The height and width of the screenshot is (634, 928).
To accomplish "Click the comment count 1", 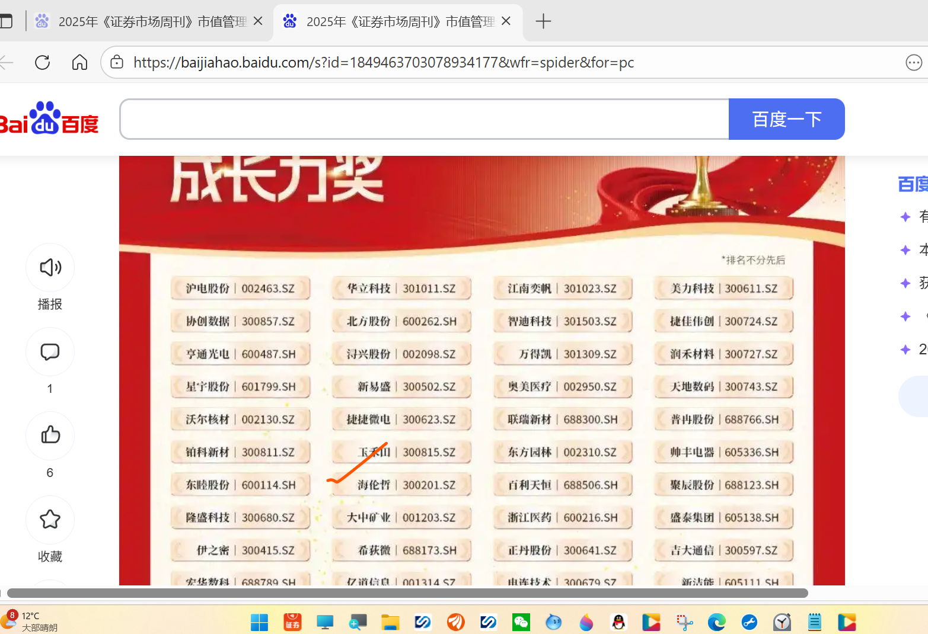I will (x=50, y=389).
